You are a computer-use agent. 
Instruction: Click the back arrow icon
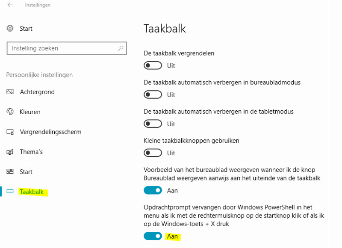[10, 5]
